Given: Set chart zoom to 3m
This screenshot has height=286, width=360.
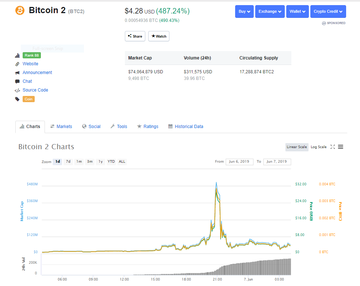Looking at the screenshot, I should [90, 162].
